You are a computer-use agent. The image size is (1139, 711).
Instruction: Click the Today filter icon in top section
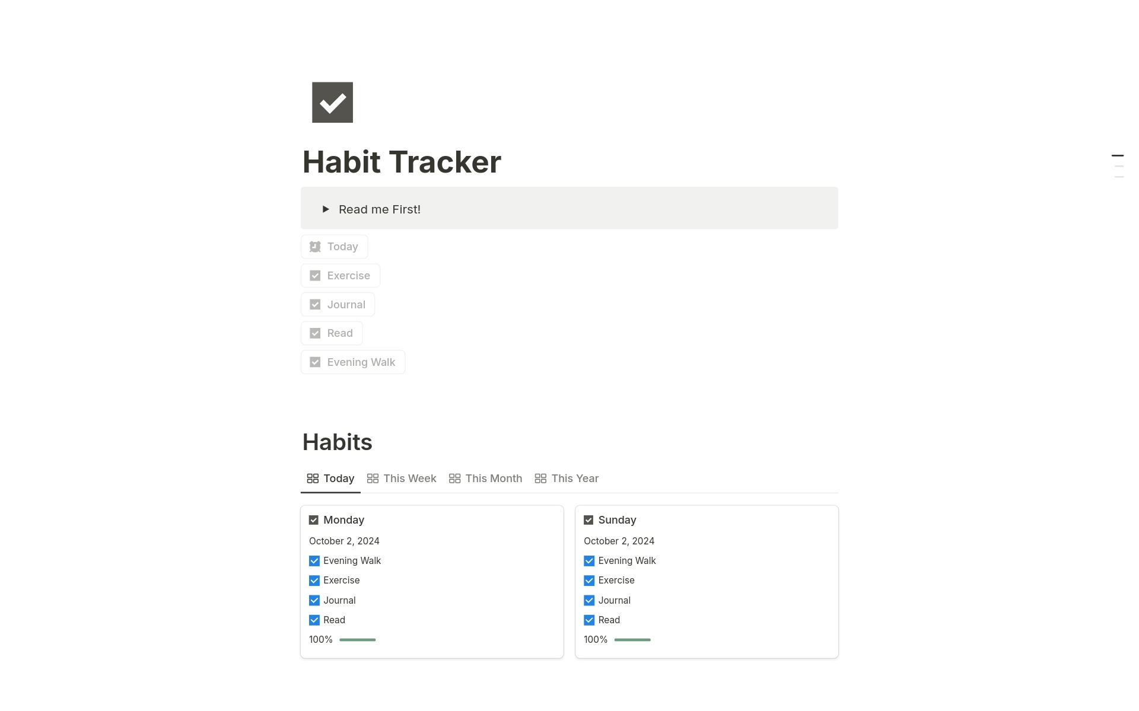pyautogui.click(x=316, y=247)
